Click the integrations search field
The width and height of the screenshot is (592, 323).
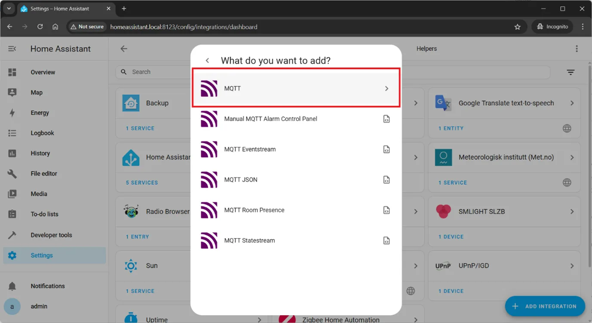[155, 72]
